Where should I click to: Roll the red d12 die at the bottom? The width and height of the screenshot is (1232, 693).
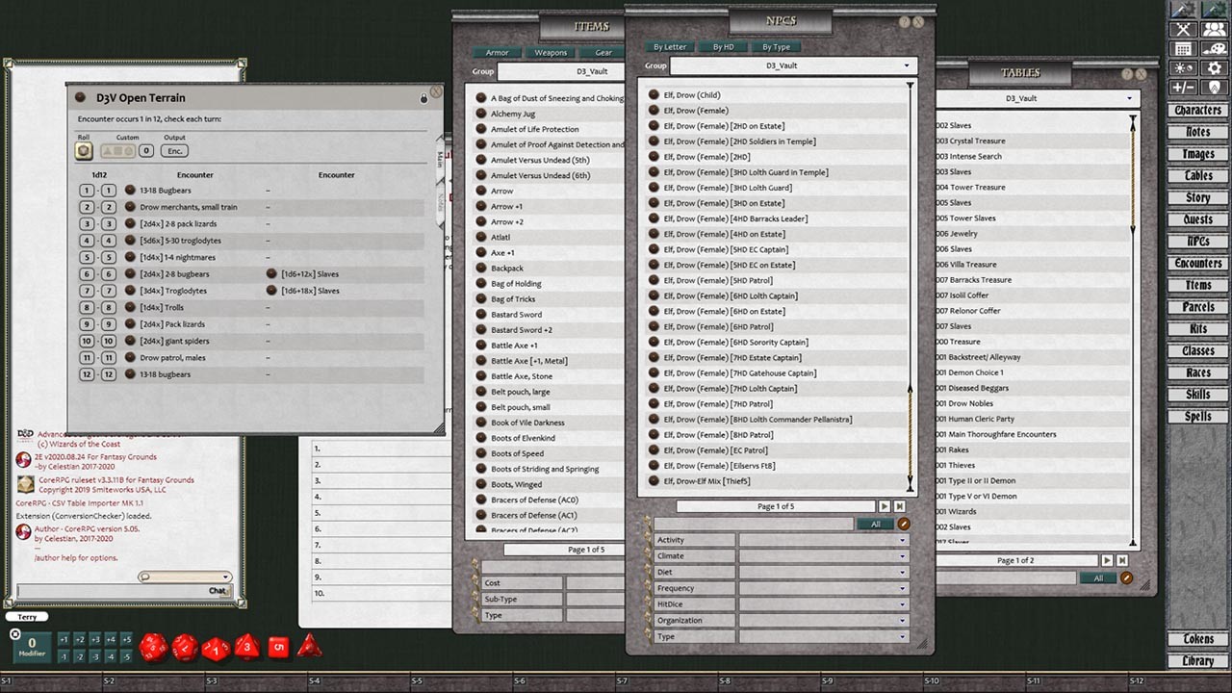click(184, 647)
